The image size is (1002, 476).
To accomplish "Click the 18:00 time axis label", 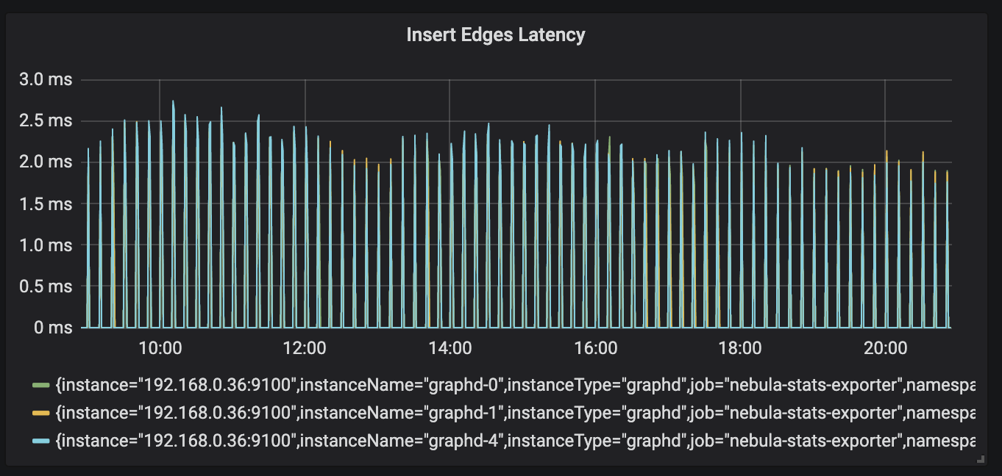I will coord(739,347).
